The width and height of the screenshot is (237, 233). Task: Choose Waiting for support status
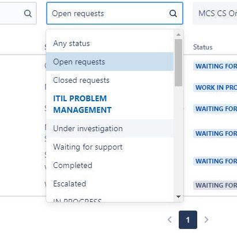click(x=110, y=147)
